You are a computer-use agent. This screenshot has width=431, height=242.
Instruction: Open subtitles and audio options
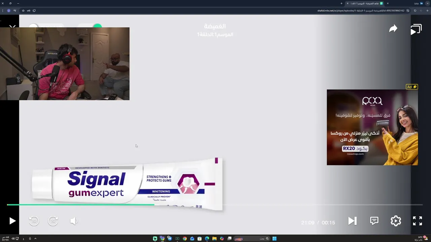(374, 220)
